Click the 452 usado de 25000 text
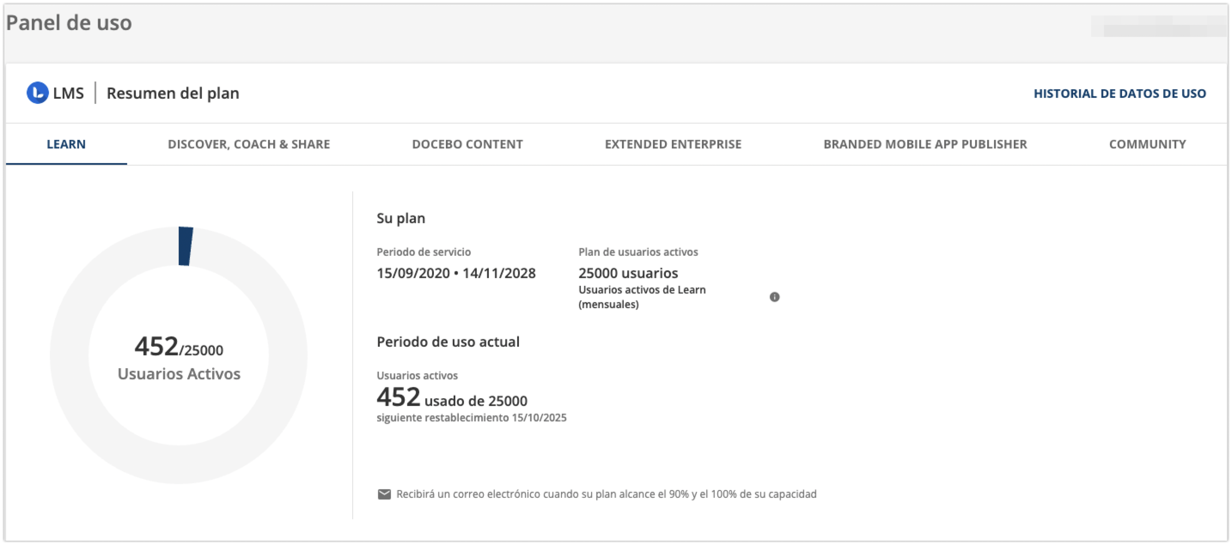Viewport: 1232px width, 545px height. (452, 398)
